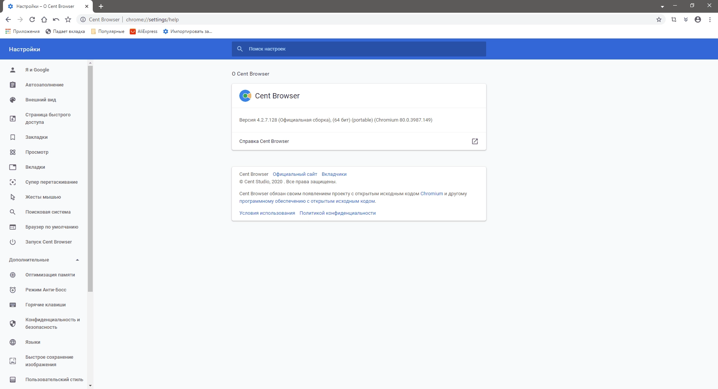Viewport: 718px width, 389px height.
Task: Reload the settings page
Action: pos(32,19)
